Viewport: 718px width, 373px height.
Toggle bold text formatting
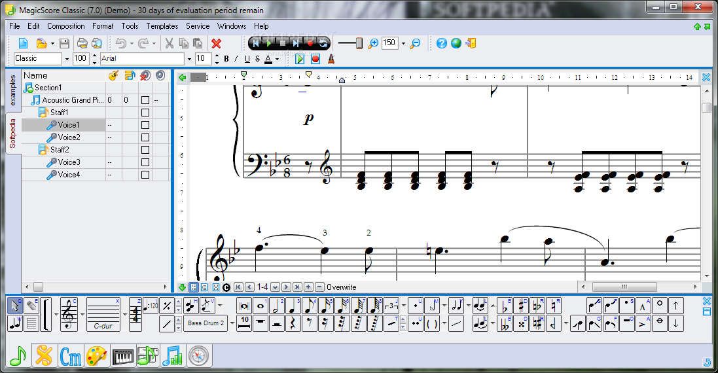226,59
